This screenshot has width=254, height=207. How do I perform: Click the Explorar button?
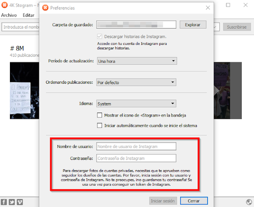coord(193,25)
